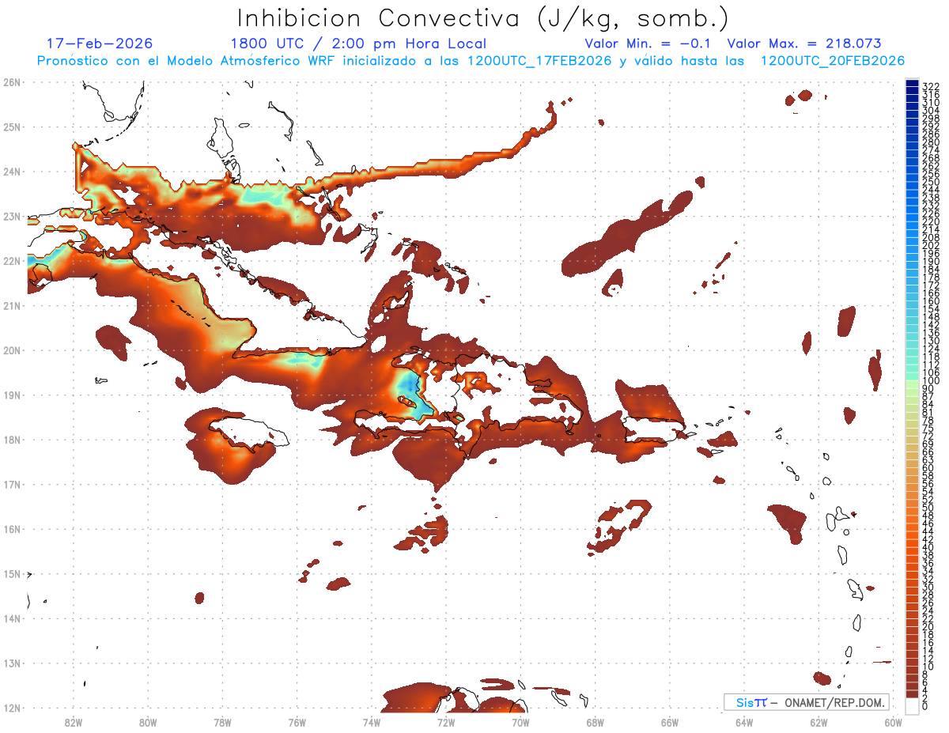This screenshot has width=949, height=733.
Task: Click the '21N' latitude label
Action: pyautogui.click(x=12, y=305)
